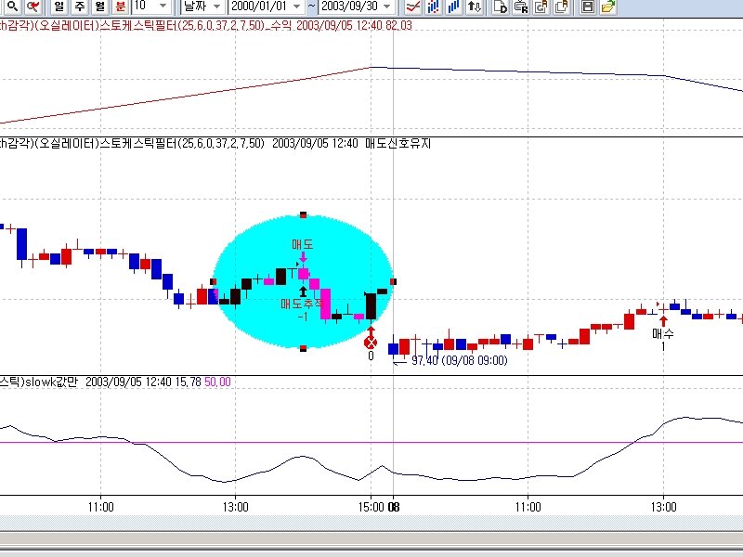Select the blue bar chart icon
This screenshot has width=743, height=557.
[x=453, y=6]
